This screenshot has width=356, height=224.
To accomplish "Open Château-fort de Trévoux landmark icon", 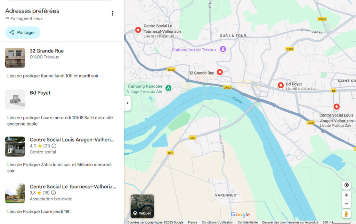I will 223,49.
